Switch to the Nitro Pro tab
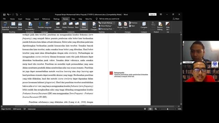The width and height of the screenshot is (219, 123). click(89, 19)
